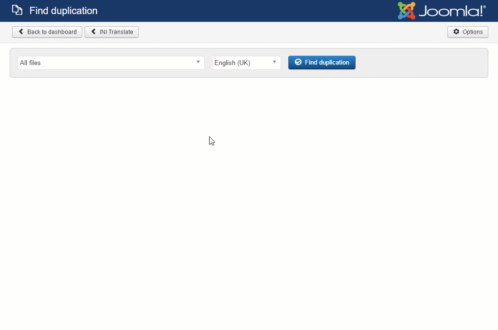Screen dimensions: 498x330
Task: Open the INI Translate view
Action: [x=111, y=32]
